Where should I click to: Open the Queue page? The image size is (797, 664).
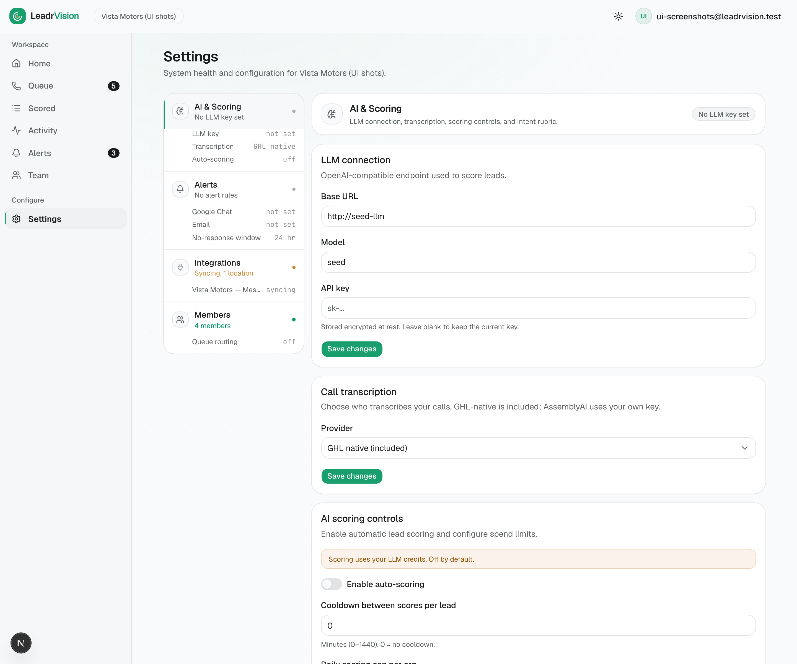66,86
